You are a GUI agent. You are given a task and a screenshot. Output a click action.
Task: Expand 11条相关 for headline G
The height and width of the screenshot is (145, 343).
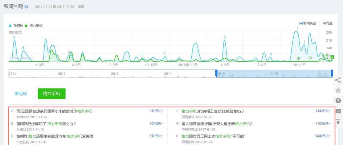click(323, 123)
